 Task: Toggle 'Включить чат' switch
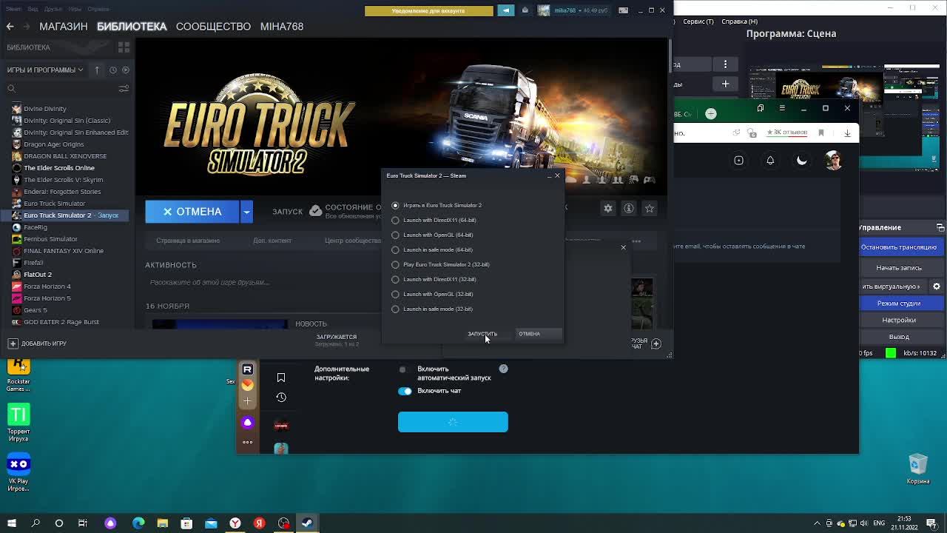pyautogui.click(x=405, y=391)
